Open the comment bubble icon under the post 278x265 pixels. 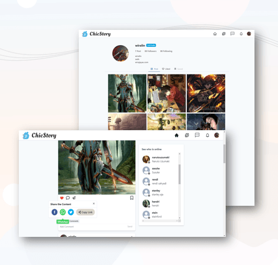68,198
